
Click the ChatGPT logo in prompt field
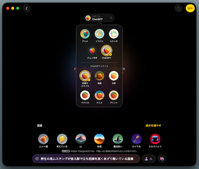pyautogui.click(x=37, y=159)
